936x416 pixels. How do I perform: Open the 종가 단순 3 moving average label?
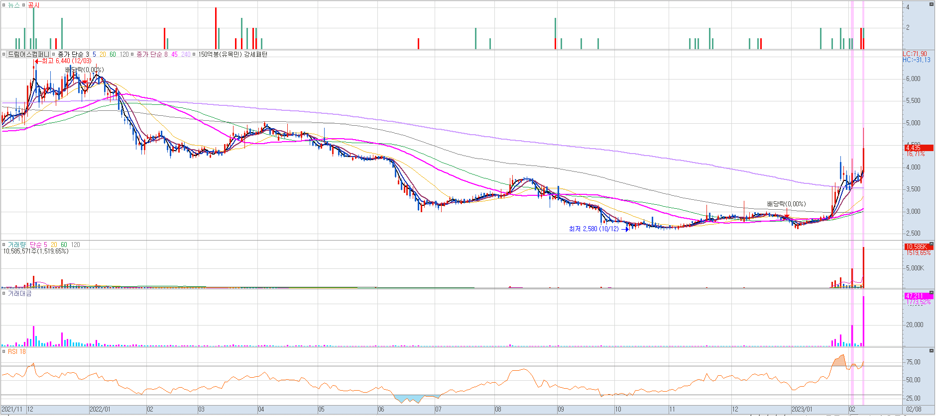coord(73,54)
